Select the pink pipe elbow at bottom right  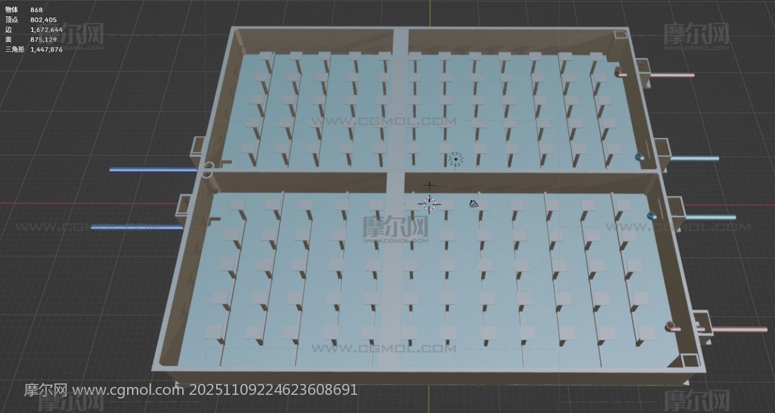click(x=672, y=327)
